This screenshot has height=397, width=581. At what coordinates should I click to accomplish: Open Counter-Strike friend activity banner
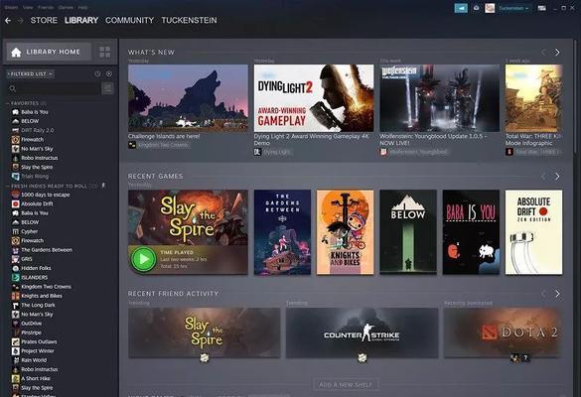pyautogui.click(x=363, y=332)
